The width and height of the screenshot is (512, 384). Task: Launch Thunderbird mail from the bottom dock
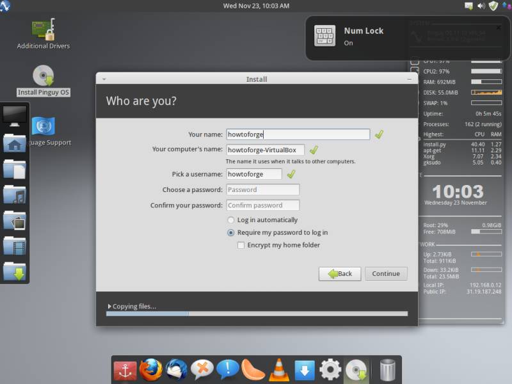[177, 370]
